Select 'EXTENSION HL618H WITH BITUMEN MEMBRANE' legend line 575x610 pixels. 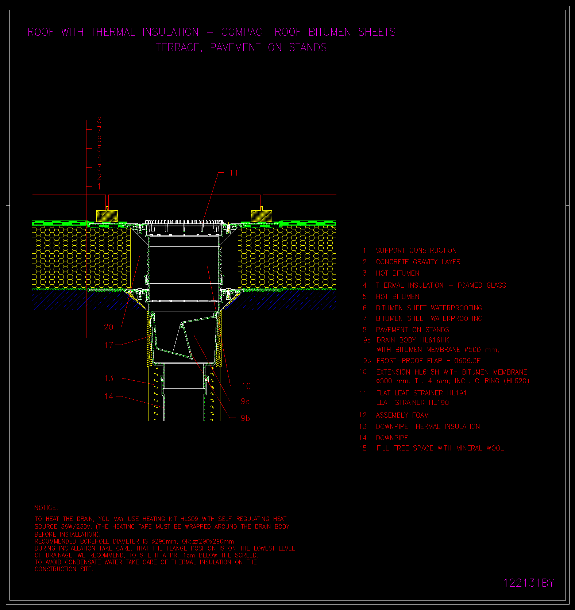452,372
